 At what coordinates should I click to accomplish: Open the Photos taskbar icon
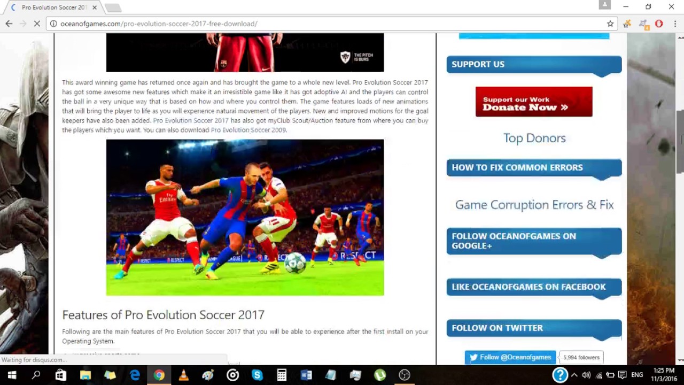(x=355, y=375)
